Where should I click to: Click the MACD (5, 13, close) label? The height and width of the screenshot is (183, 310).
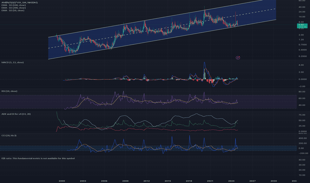pos(12,62)
